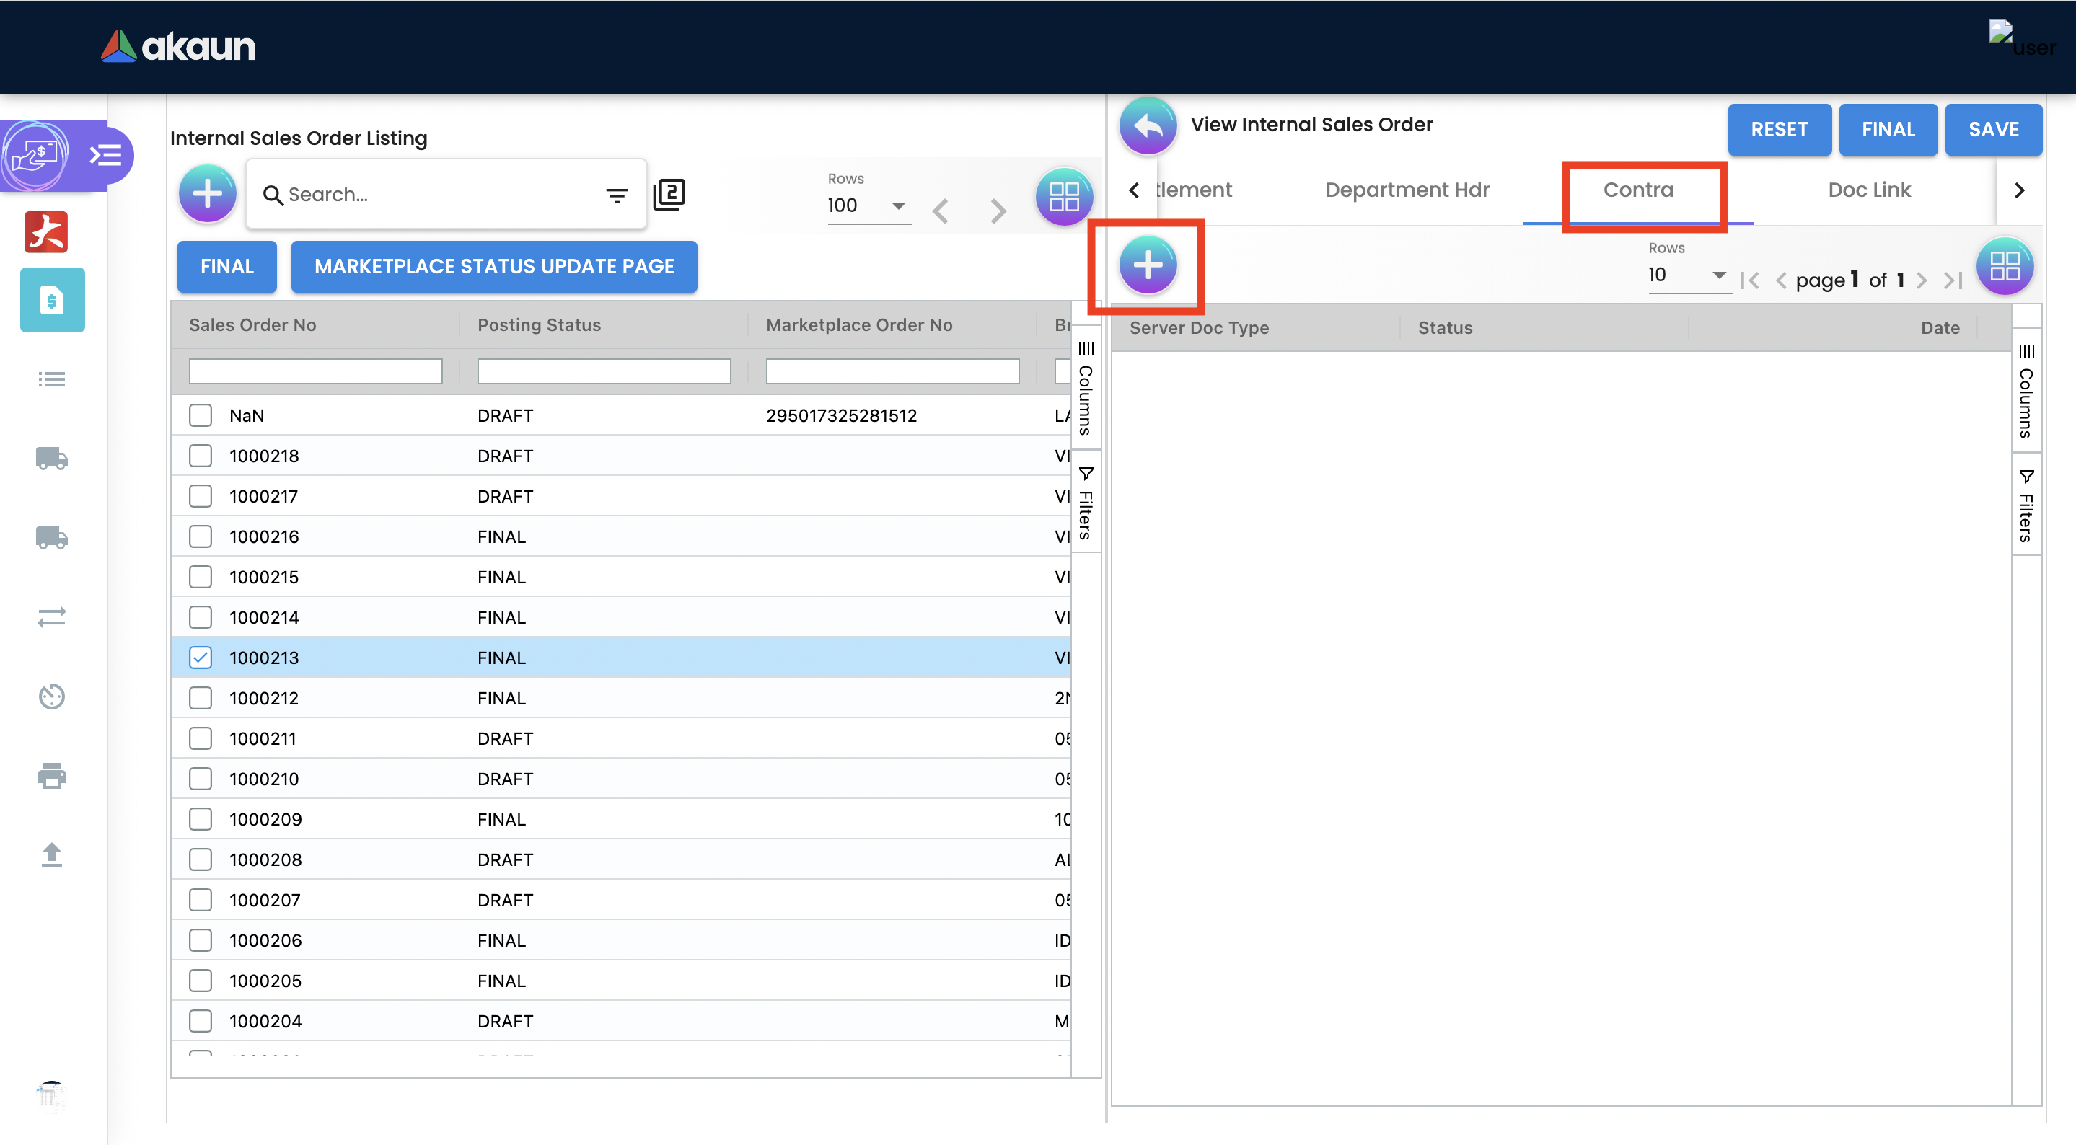Toggle the sidebar menu expand icon

(x=105, y=155)
